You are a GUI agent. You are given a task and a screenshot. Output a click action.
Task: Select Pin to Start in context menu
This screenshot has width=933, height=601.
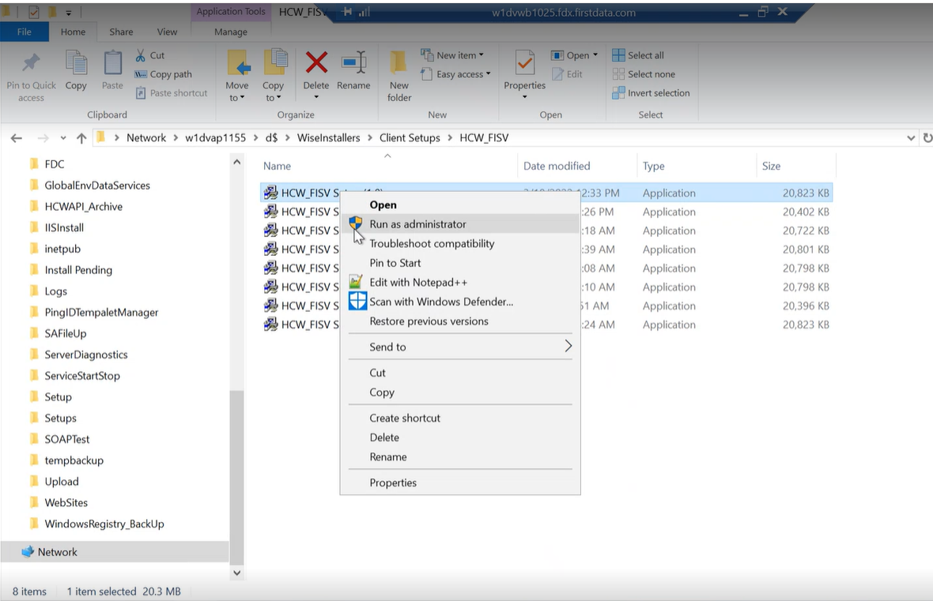point(395,263)
